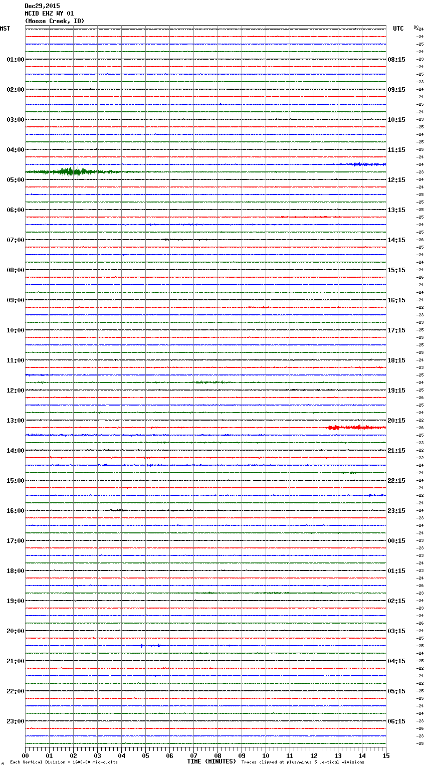The image size is (426, 769).
Task: Click the 06:00 MST time label
Action: click(15, 210)
